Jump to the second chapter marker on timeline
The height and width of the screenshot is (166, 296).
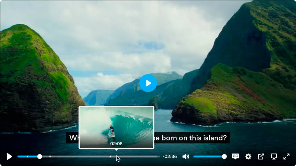(50, 157)
